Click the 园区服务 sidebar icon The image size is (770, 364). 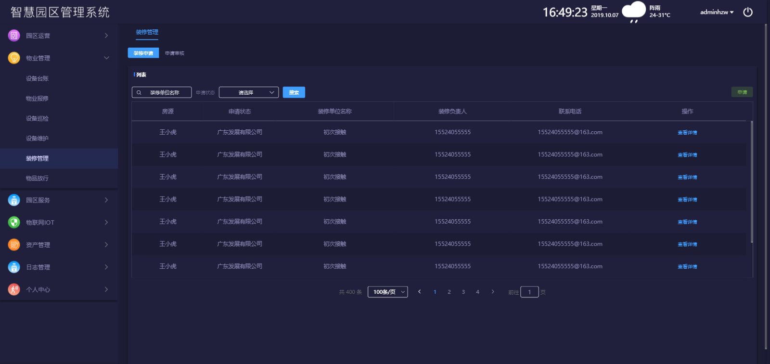pos(14,200)
